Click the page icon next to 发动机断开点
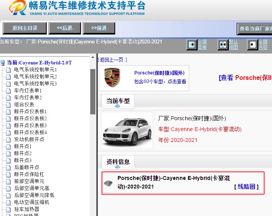This screenshot has height=216, width=272. tap(8, 140)
